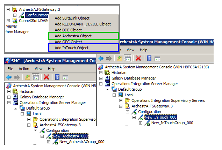Select ArchestrA System Management Console root, right tree
Viewport: 222px width, 150px height.
[x=157, y=67]
